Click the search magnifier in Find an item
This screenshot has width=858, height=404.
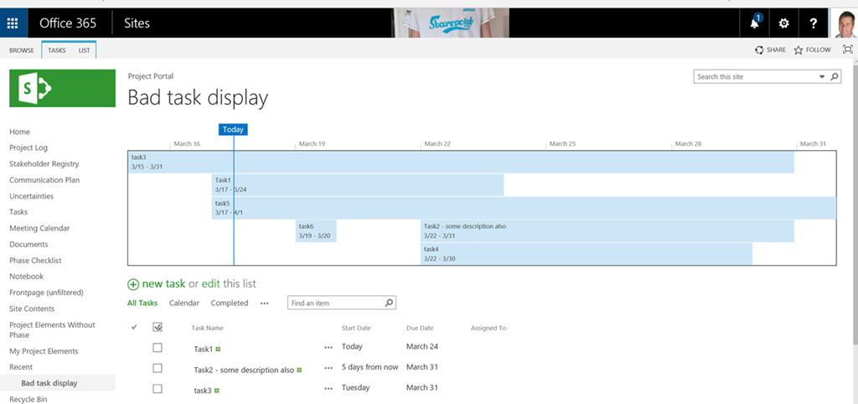(389, 303)
